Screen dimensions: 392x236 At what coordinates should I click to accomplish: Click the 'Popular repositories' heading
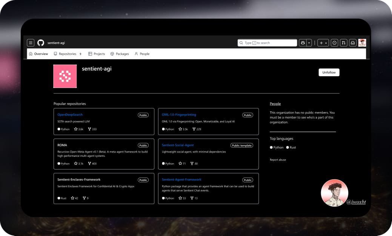pyautogui.click(x=70, y=103)
